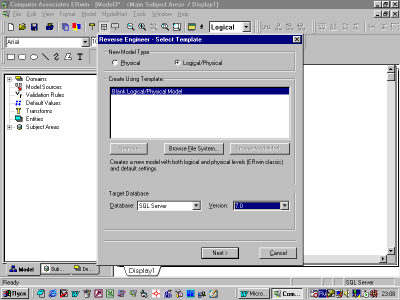
Task: Select Default Values in the model tree
Action: click(43, 103)
